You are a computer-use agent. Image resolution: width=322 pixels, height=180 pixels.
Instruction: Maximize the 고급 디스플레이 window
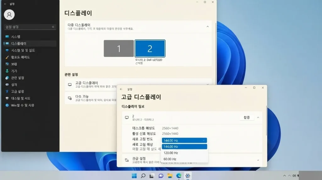(x=254, y=87)
